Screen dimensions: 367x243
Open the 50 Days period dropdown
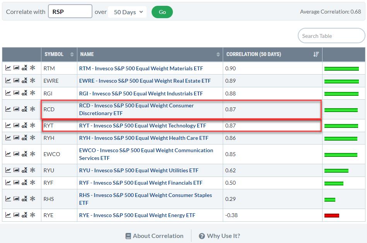pyautogui.click(x=128, y=12)
